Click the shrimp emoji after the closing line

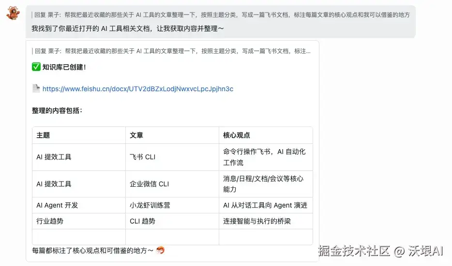click(160, 250)
